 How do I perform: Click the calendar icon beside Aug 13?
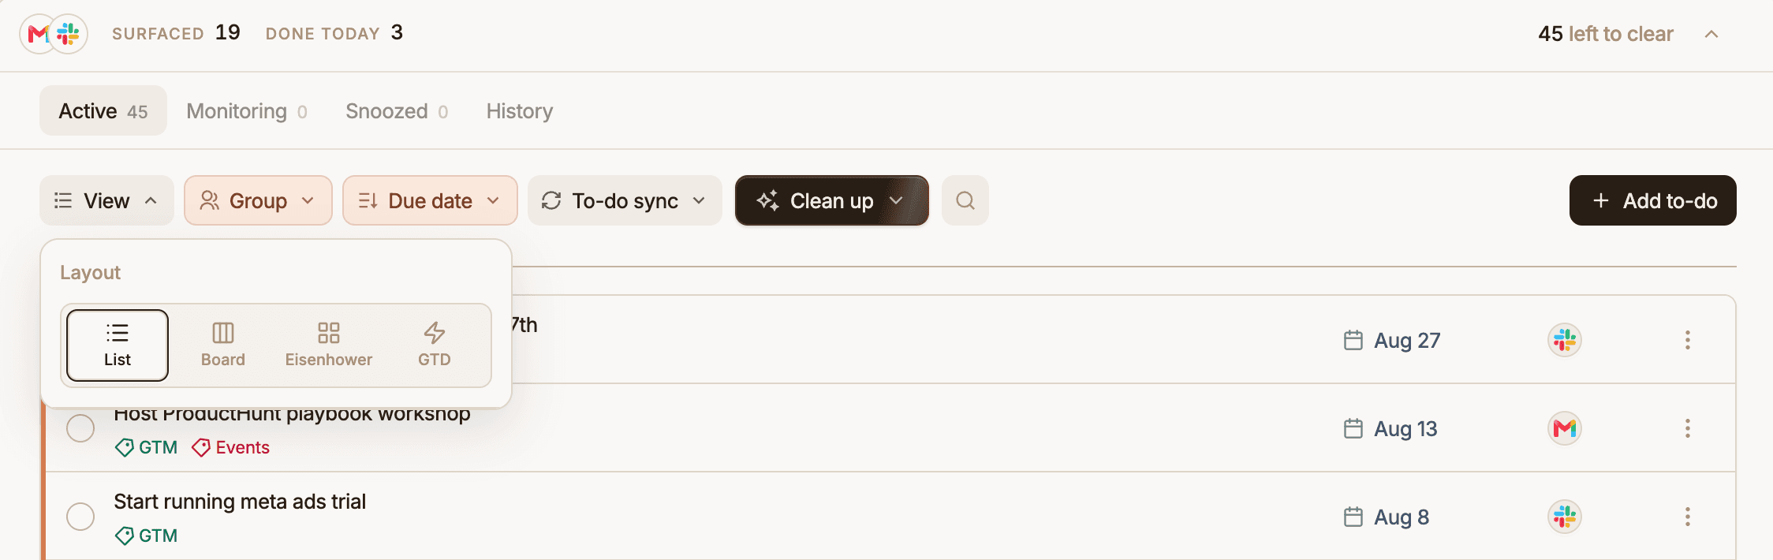coord(1353,428)
